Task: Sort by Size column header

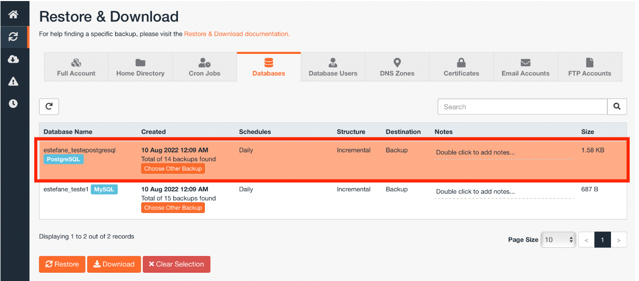Action: [x=588, y=132]
